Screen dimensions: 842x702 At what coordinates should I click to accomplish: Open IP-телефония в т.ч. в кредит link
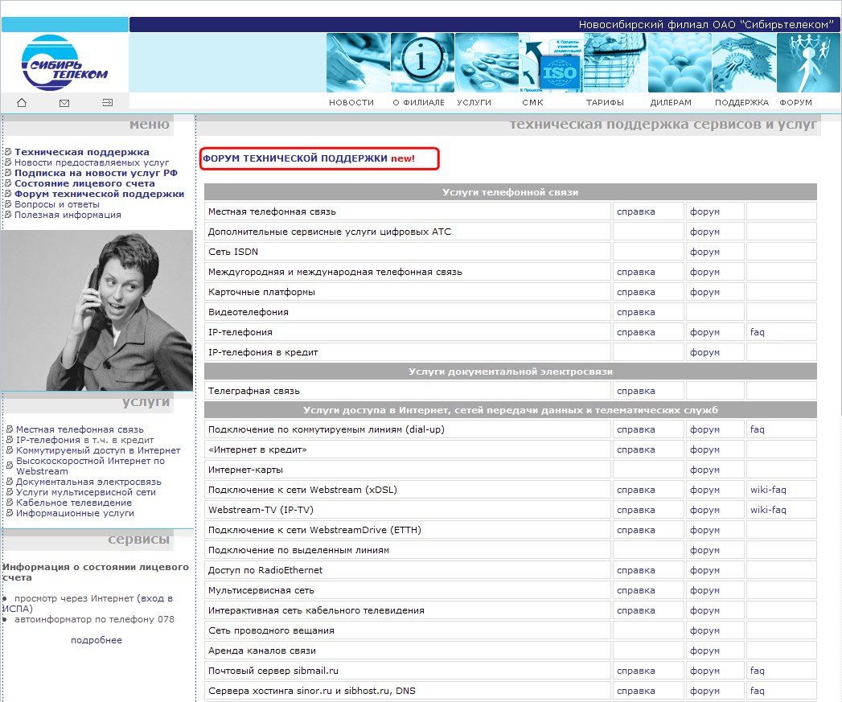[85, 440]
